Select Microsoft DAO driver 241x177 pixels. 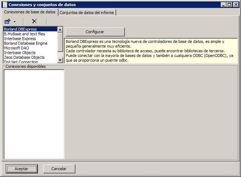pos(31,48)
